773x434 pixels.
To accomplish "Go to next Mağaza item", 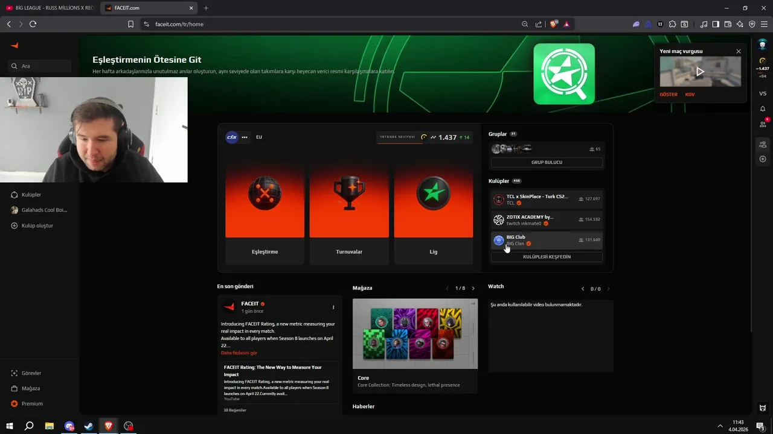I will point(473,289).
